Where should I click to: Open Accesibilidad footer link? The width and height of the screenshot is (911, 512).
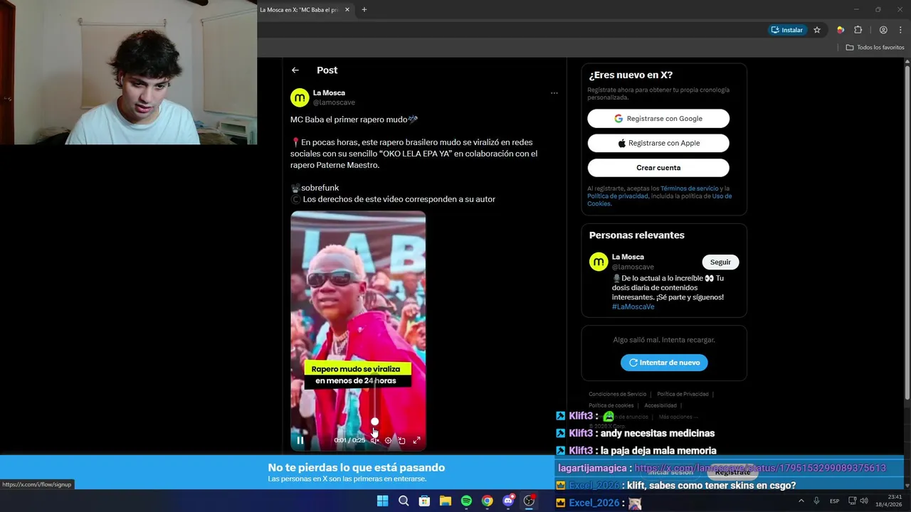coord(660,405)
